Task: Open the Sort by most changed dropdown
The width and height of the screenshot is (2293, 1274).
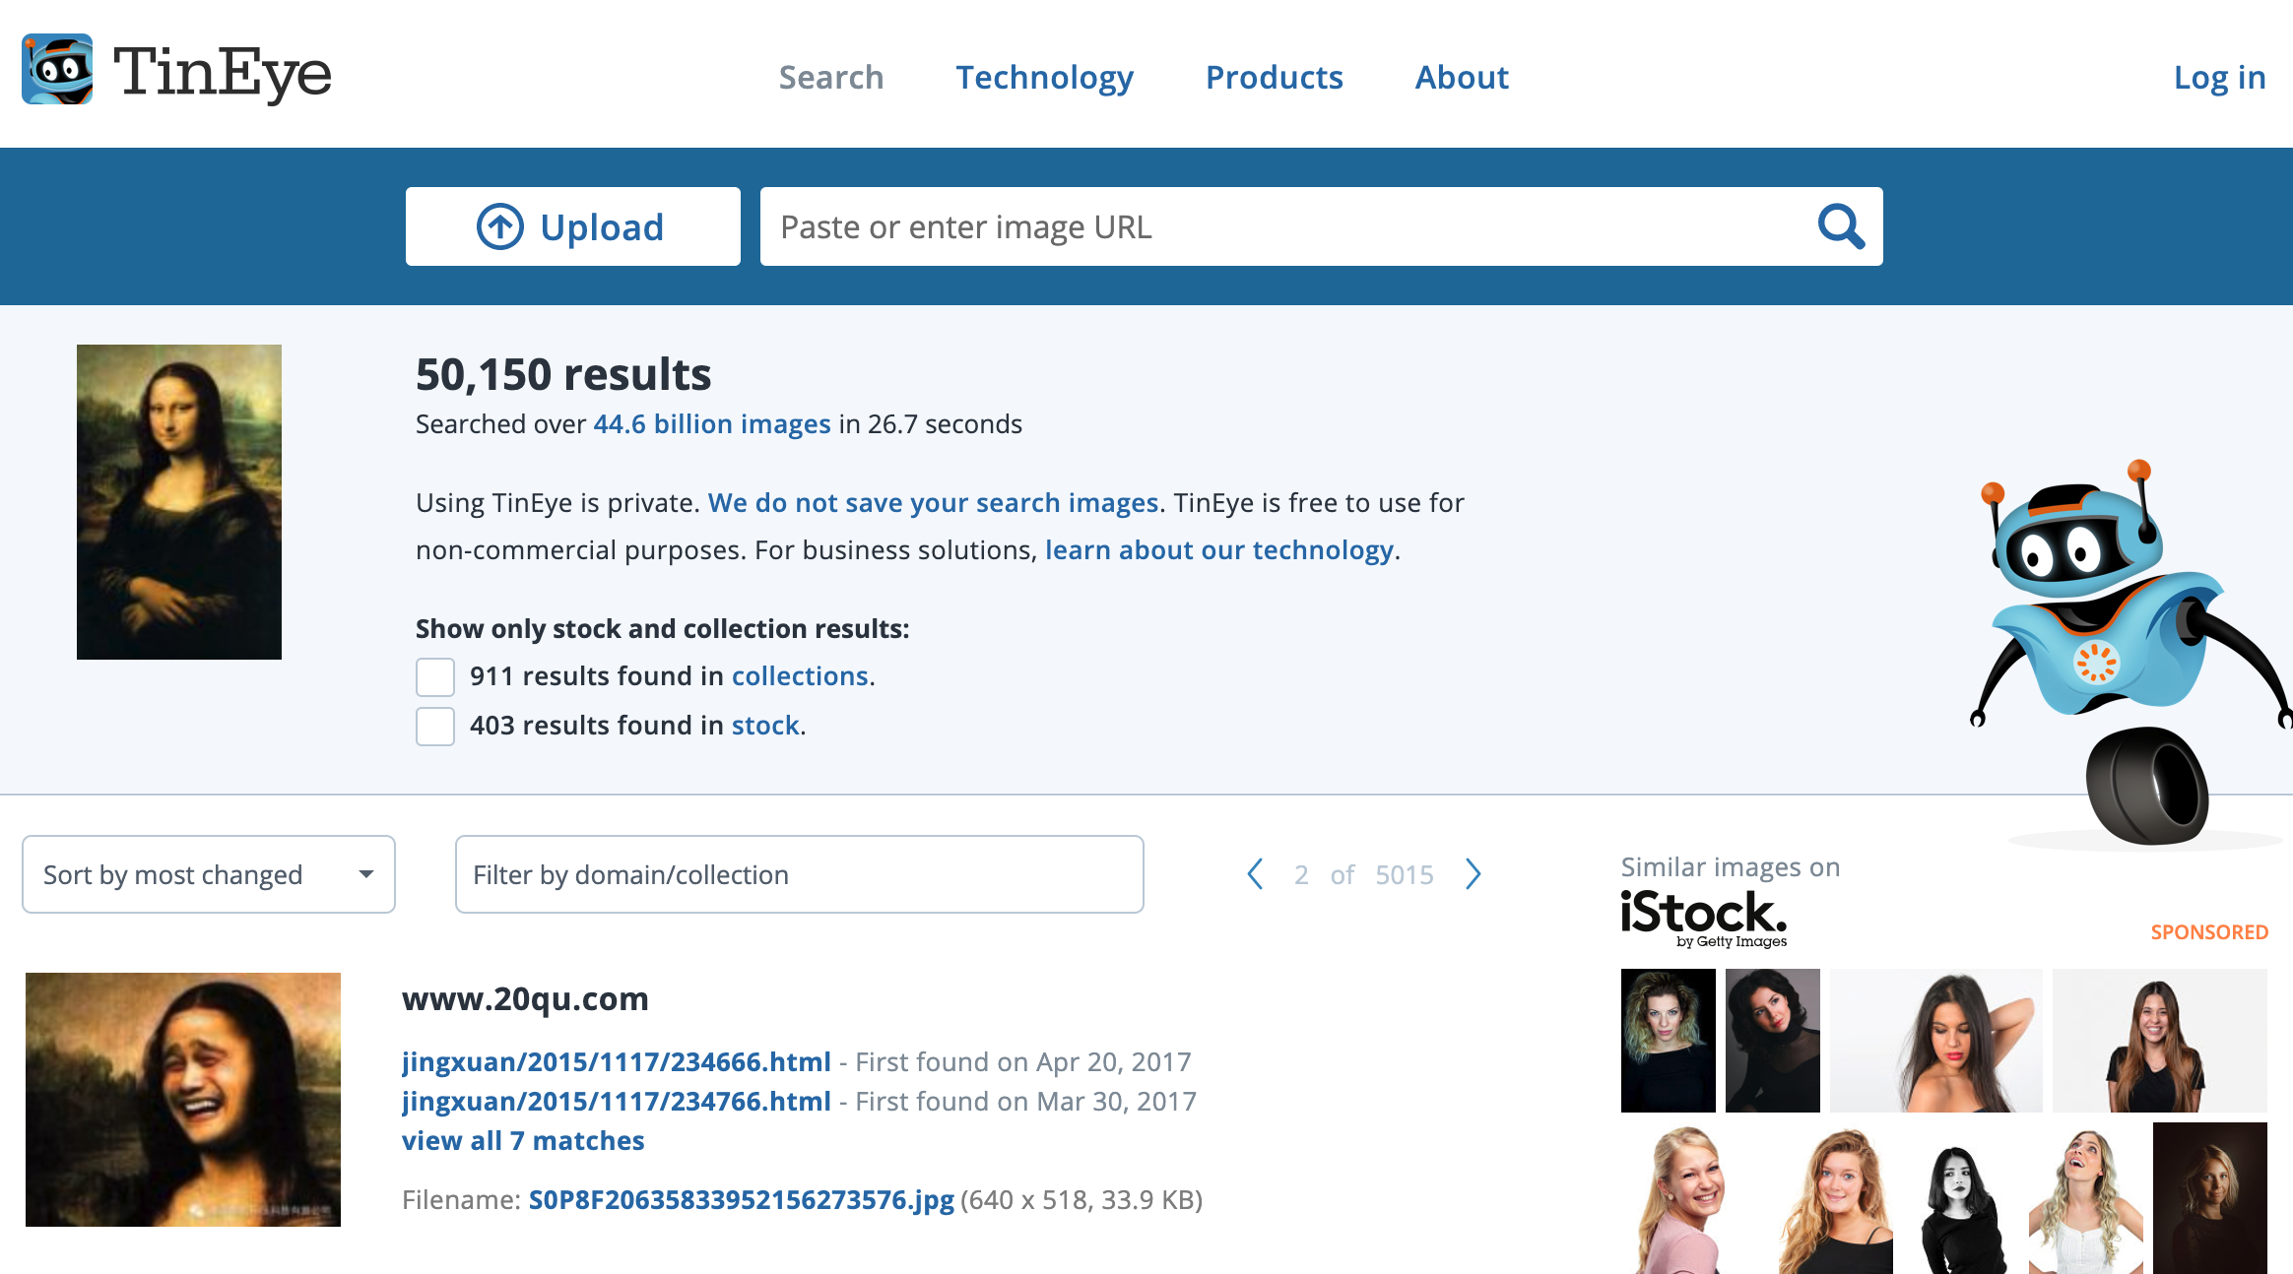Action: coord(209,874)
